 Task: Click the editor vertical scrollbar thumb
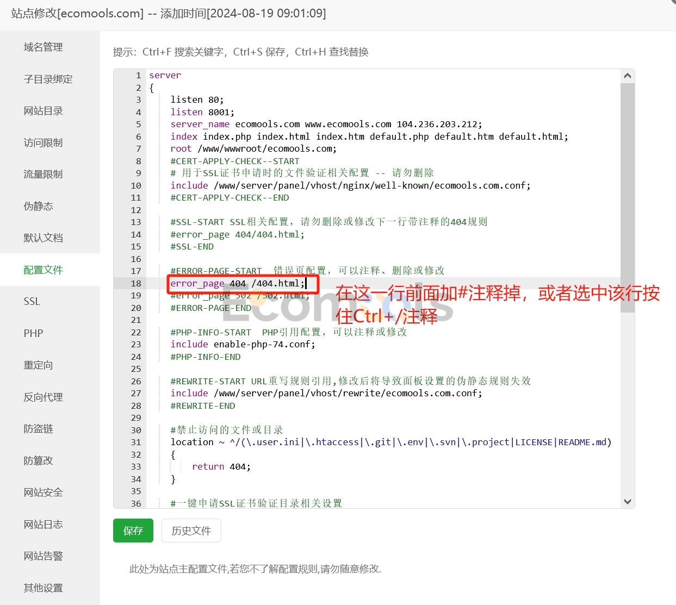(x=628, y=198)
